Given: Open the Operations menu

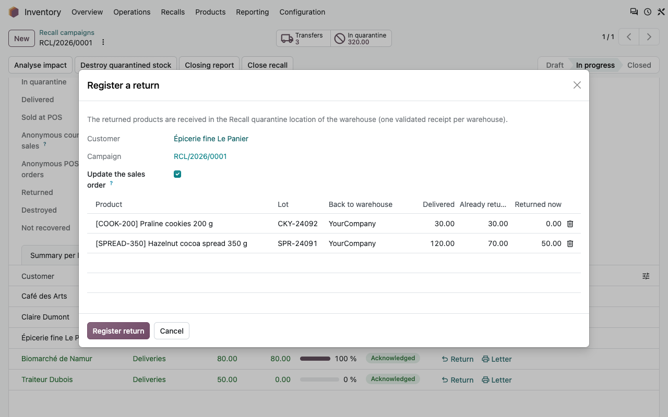Looking at the screenshot, I should 132,12.
